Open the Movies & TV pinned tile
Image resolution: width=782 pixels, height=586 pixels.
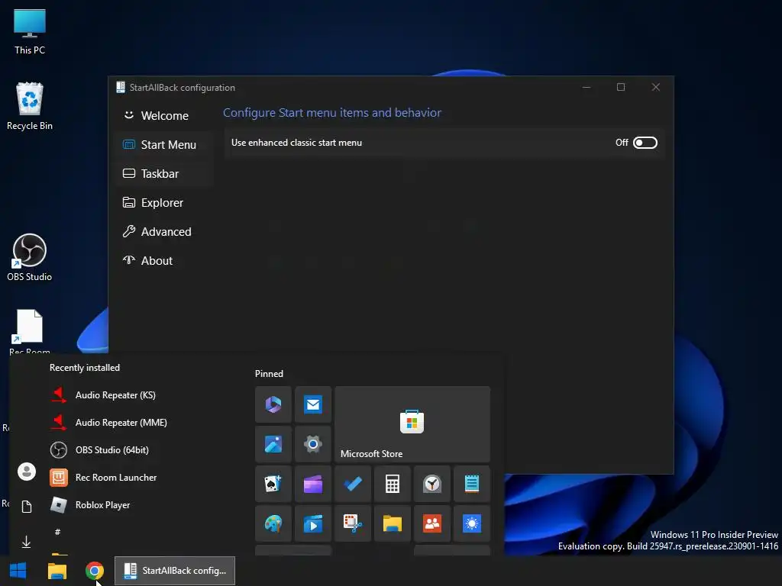coord(312,523)
